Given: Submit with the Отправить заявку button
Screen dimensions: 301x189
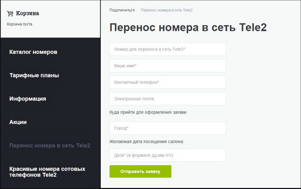Looking at the screenshot, I should click(140, 172).
